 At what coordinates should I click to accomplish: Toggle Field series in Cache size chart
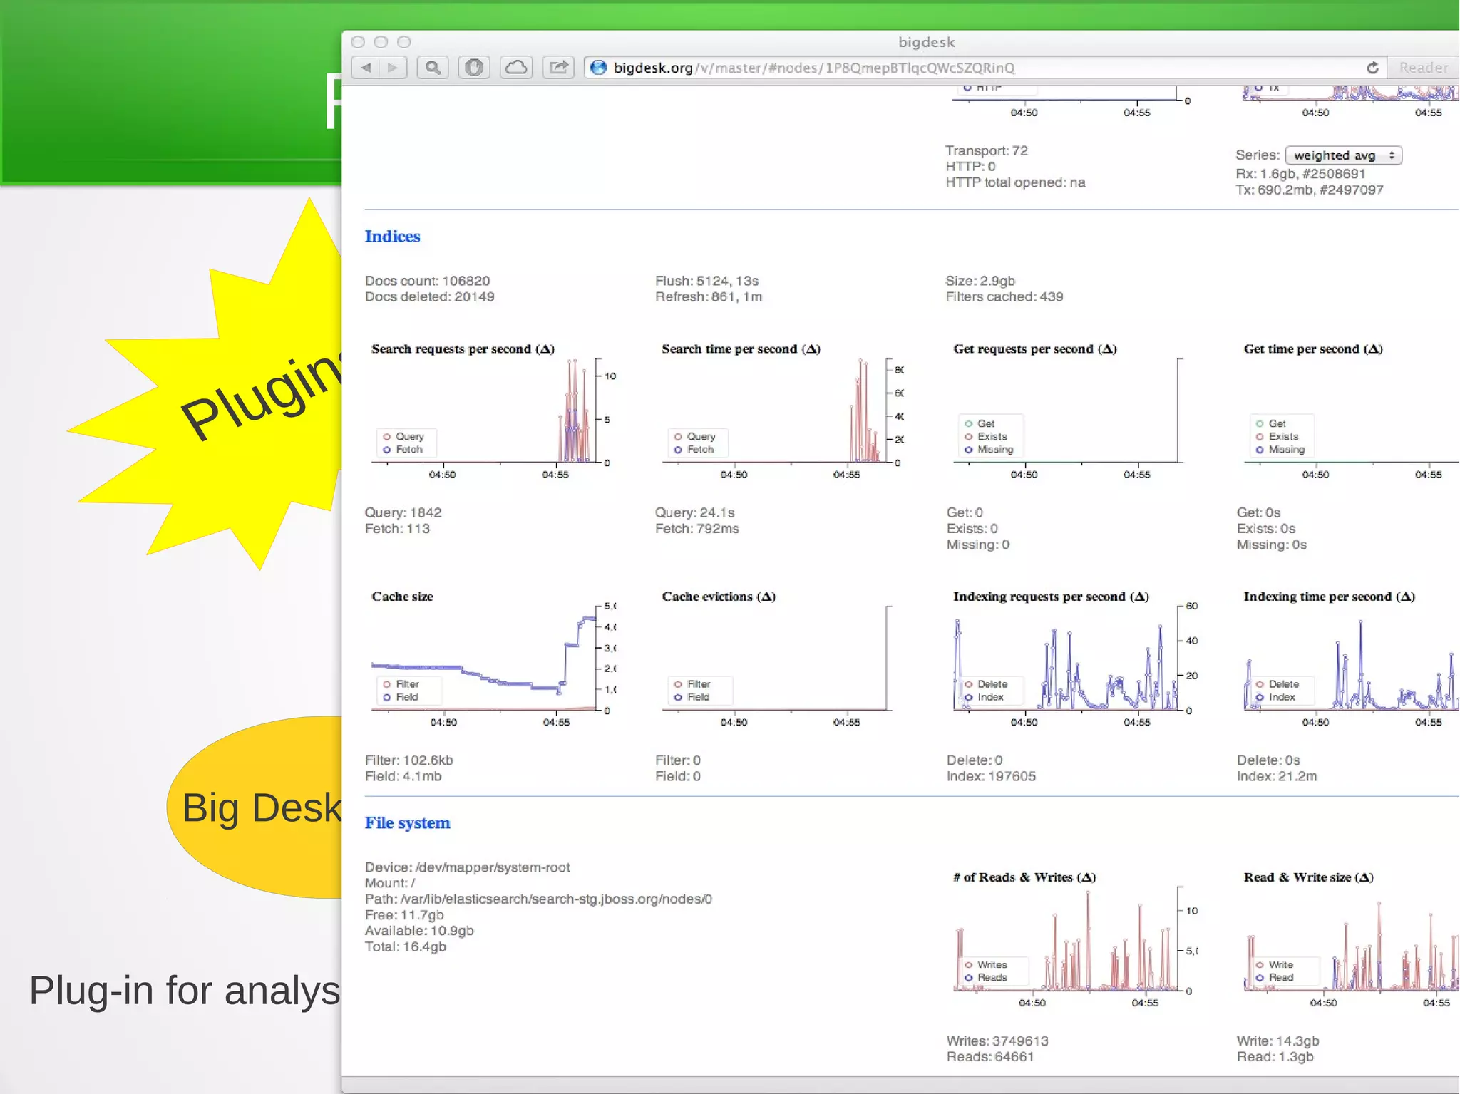click(400, 697)
